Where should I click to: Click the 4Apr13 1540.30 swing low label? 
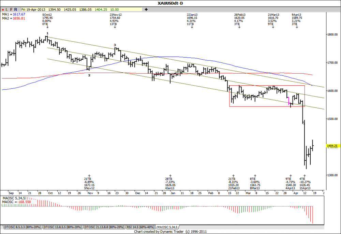[291, 184]
